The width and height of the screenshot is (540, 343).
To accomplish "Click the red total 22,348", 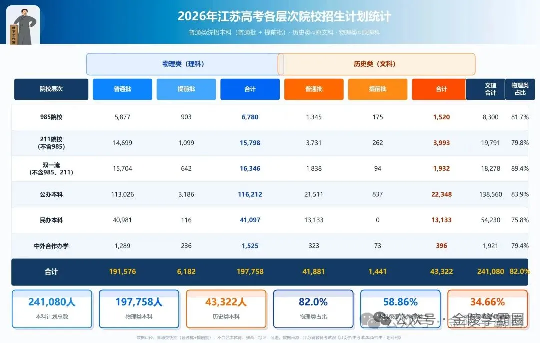I will pos(442,194).
